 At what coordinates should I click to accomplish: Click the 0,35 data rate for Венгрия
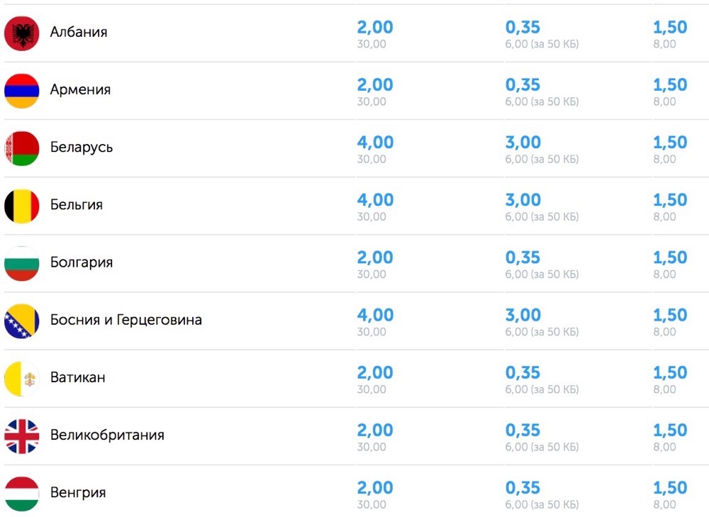coord(523,488)
